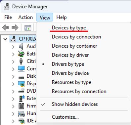Select the Computer monitor category icon

(21, 69)
